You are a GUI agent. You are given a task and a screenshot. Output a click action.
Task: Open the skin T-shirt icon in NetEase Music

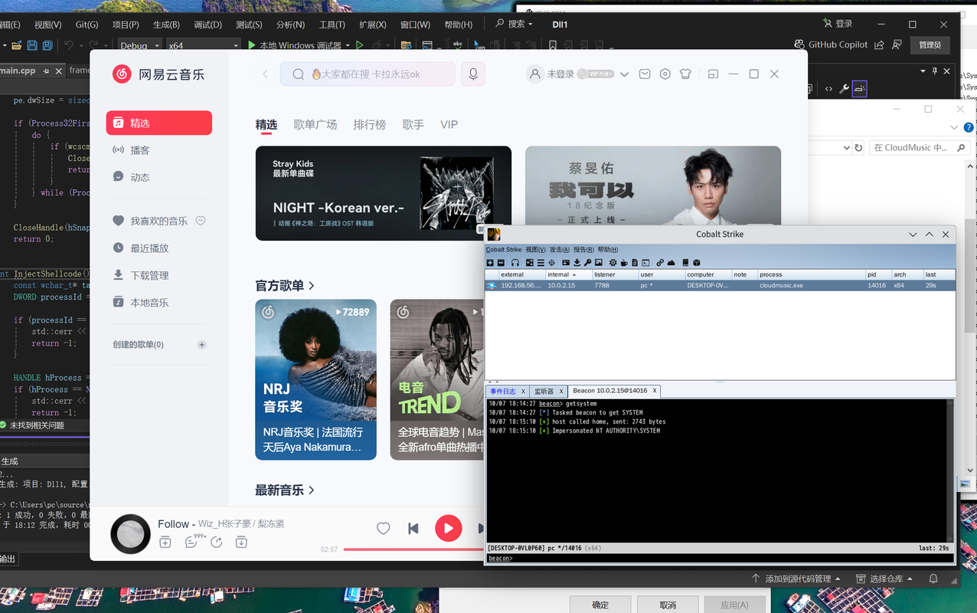tap(685, 74)
